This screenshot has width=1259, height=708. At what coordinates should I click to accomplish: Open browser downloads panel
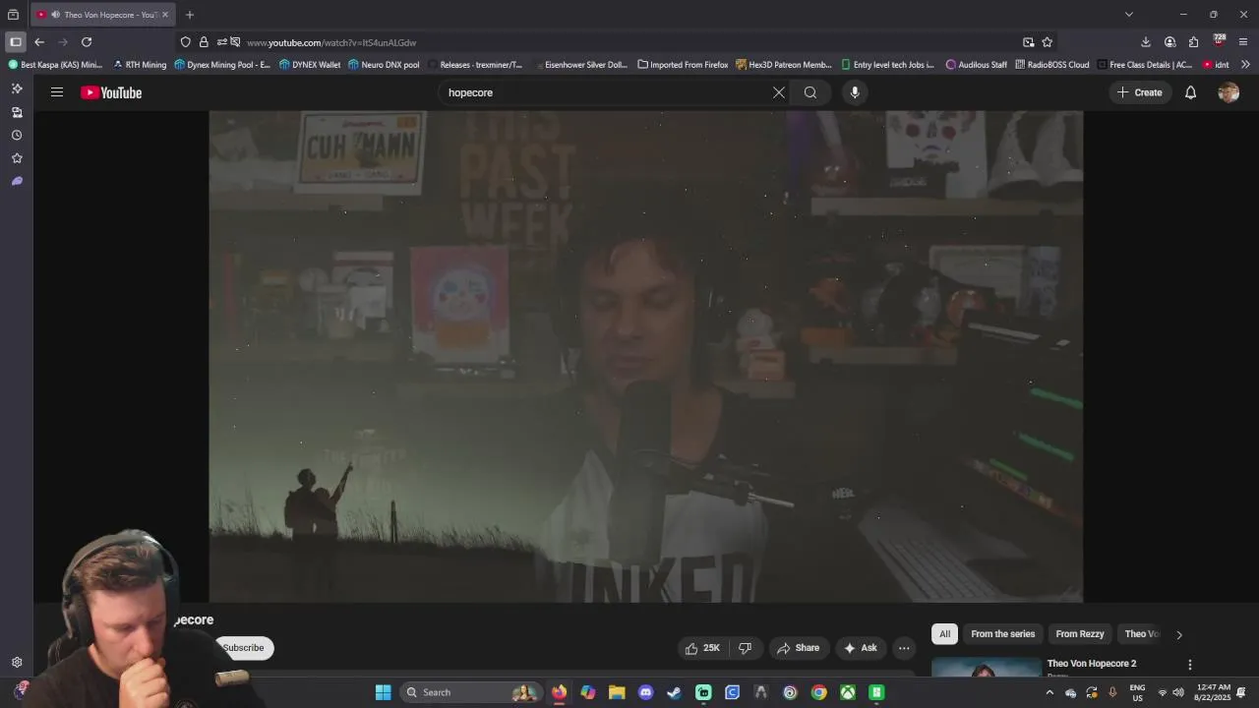[x=1146, y=42]
